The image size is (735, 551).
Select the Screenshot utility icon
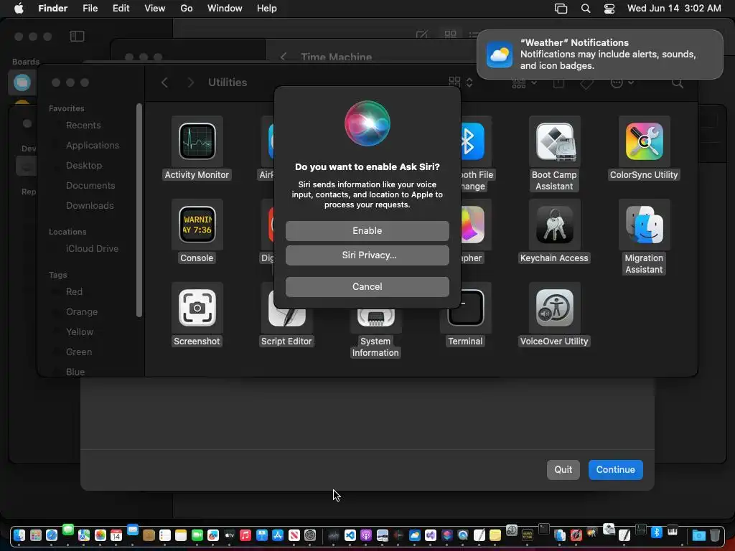pos(197,308)
